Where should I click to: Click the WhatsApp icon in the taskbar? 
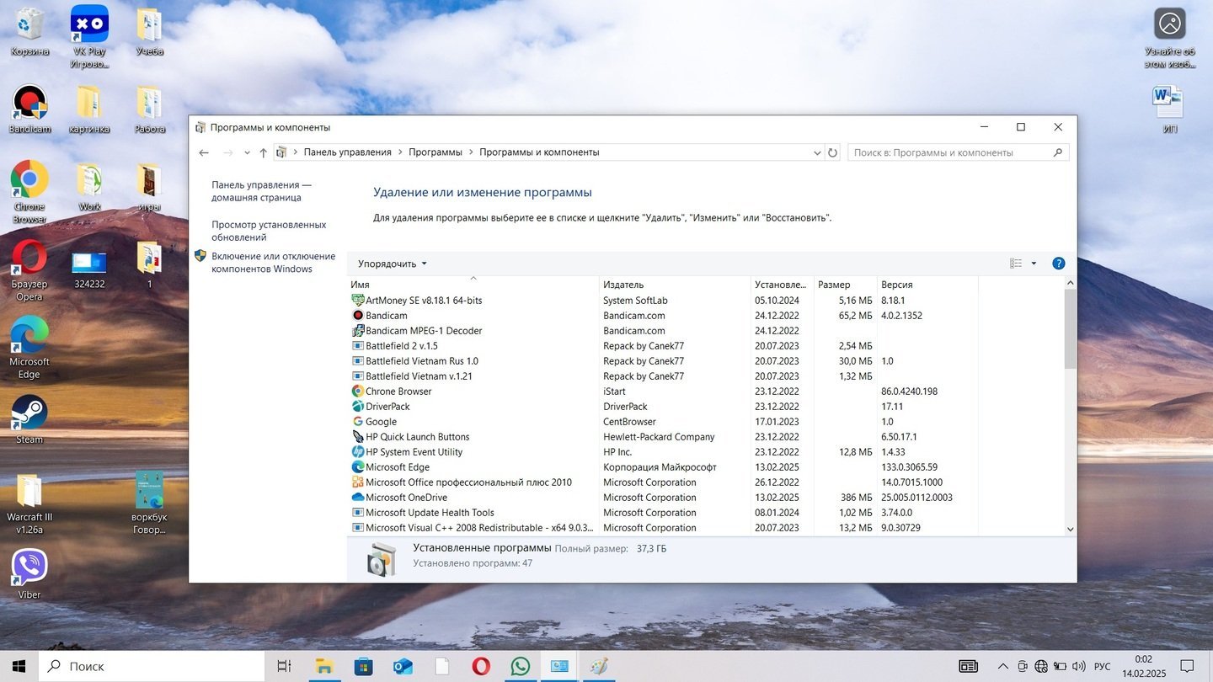521,666
